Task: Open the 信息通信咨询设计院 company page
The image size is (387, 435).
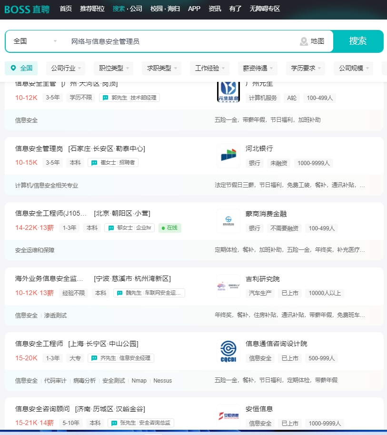Action: [x=276, y=344]
